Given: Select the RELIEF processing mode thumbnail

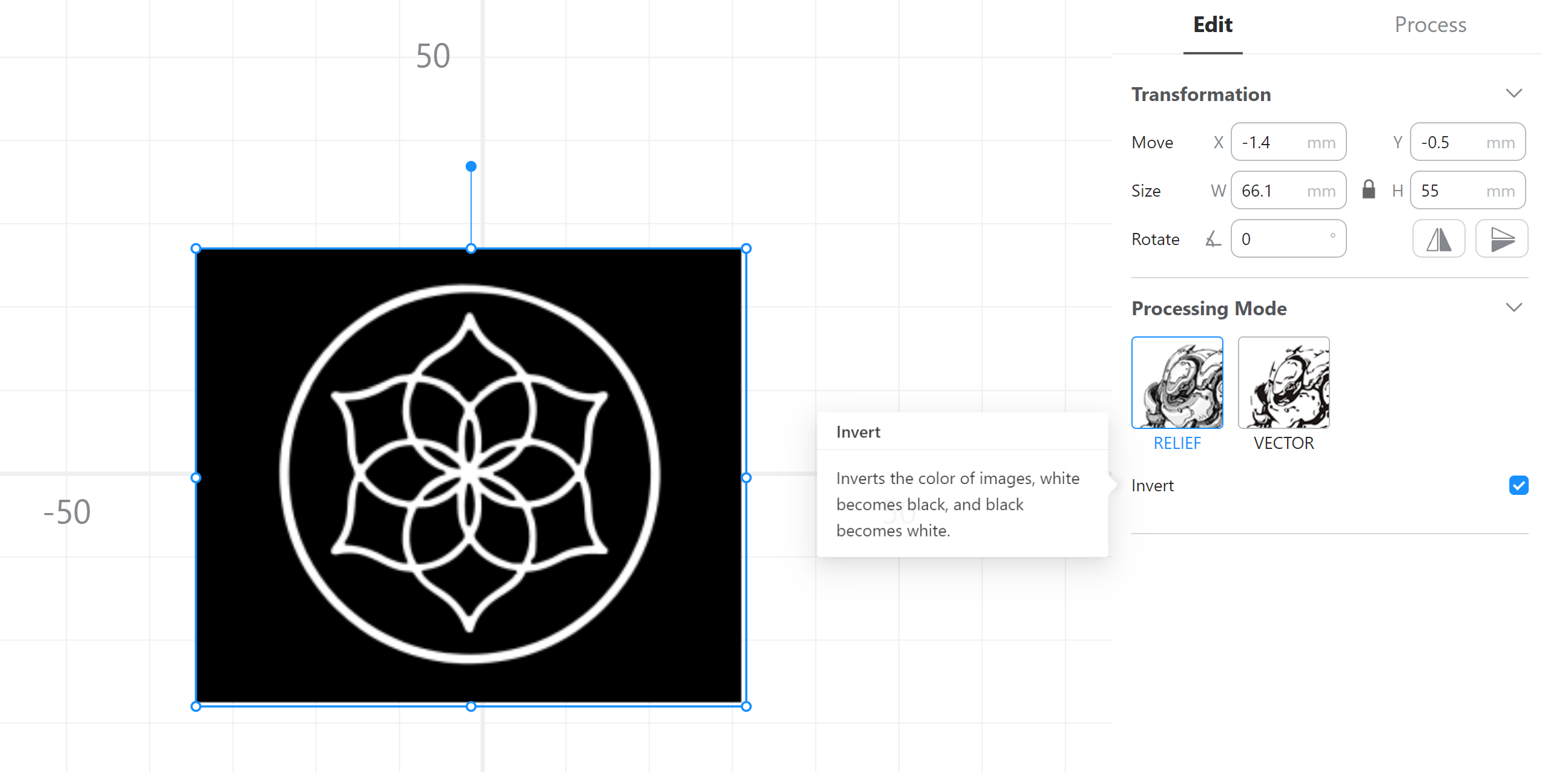Looking at the screenshot, I should (1177, 382).
